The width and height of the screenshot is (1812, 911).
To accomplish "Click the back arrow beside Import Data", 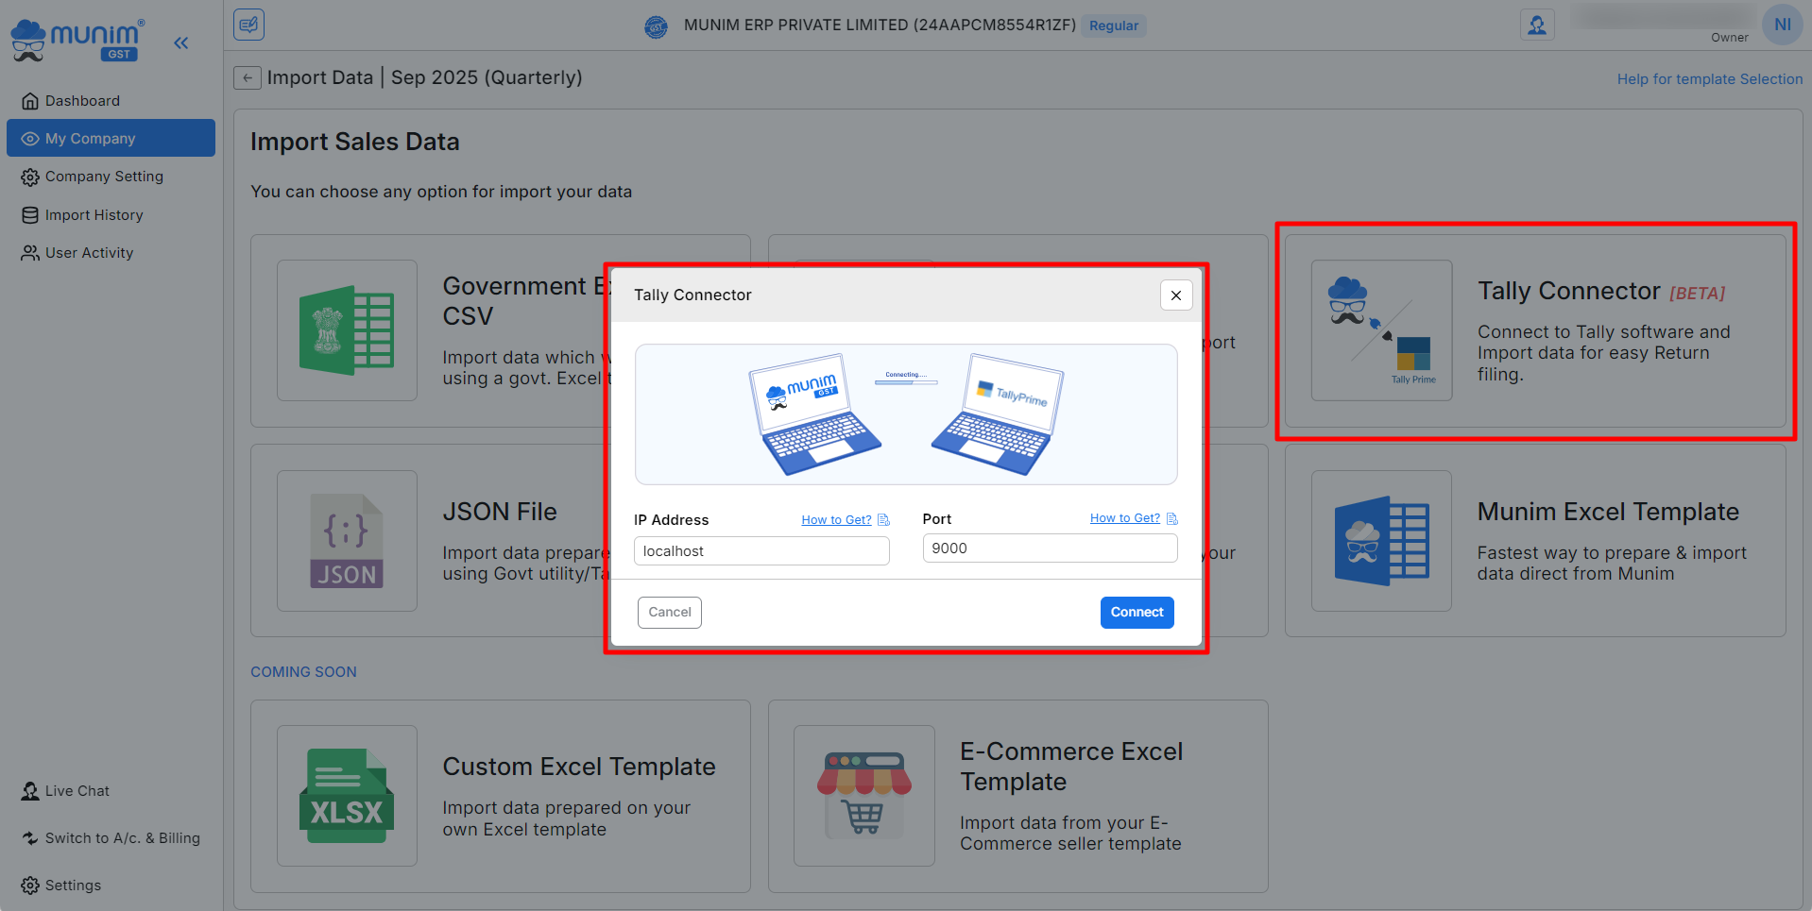I will [x=248, y=77].
